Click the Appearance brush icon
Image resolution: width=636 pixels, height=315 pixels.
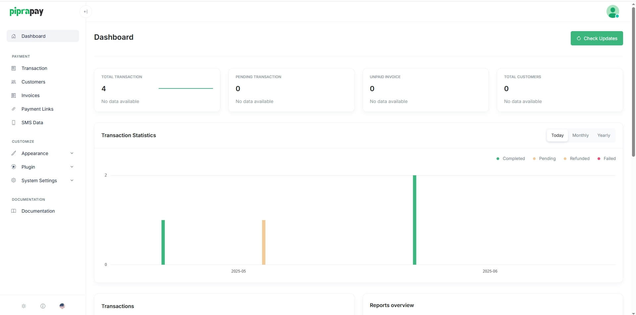tap(14, 153)
